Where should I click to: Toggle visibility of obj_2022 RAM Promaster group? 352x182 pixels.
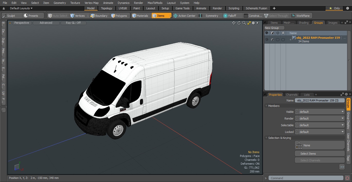pos(267,39)
